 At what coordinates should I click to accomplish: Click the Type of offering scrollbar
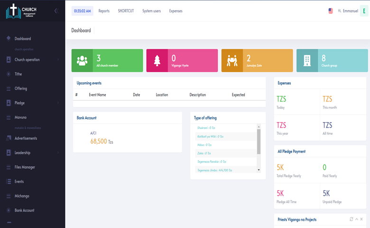coord(259,142)
